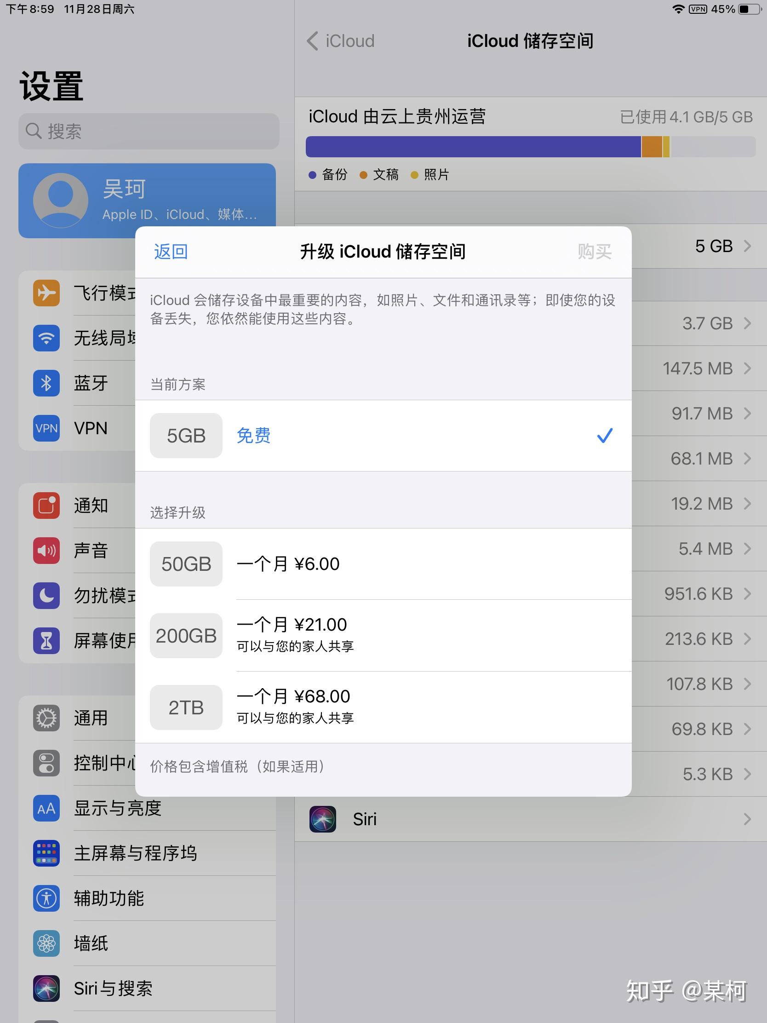The width and height of the screenshot is (767, 1023).
Task: Open the Notifications (通知) icon
Action: [46, 506]
